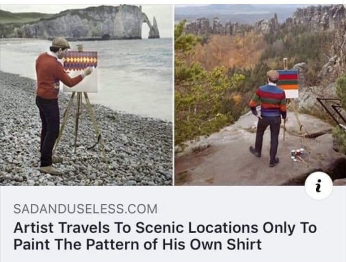The width and height of the screenshot is (346, 262).
Task: Click the diamond-pattern canvas on the beach easel
Action: [x=81, y=71]
